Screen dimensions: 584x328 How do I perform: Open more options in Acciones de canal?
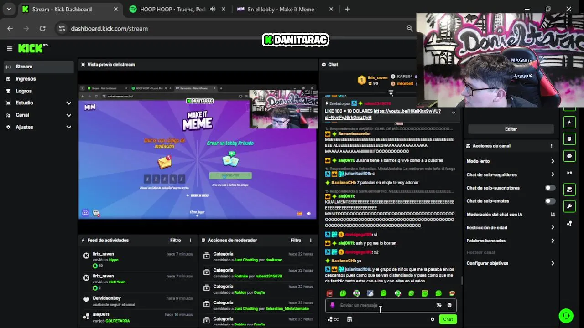tap(551, 146)
